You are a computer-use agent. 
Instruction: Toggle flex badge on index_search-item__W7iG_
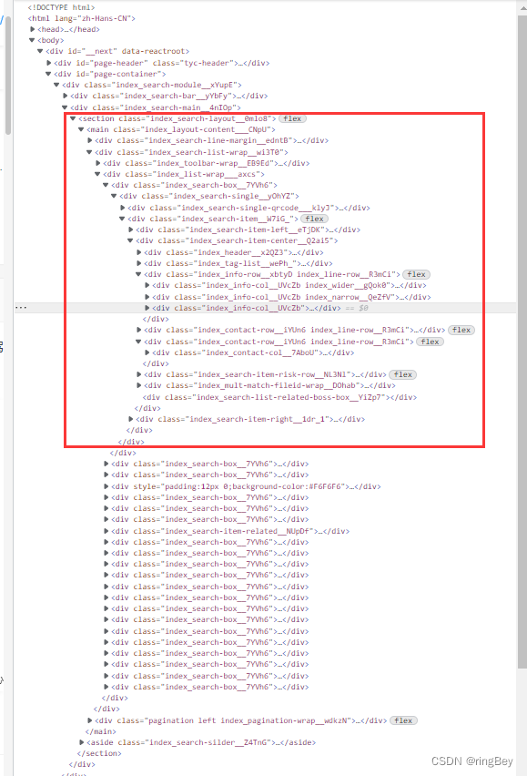[314, 219]
